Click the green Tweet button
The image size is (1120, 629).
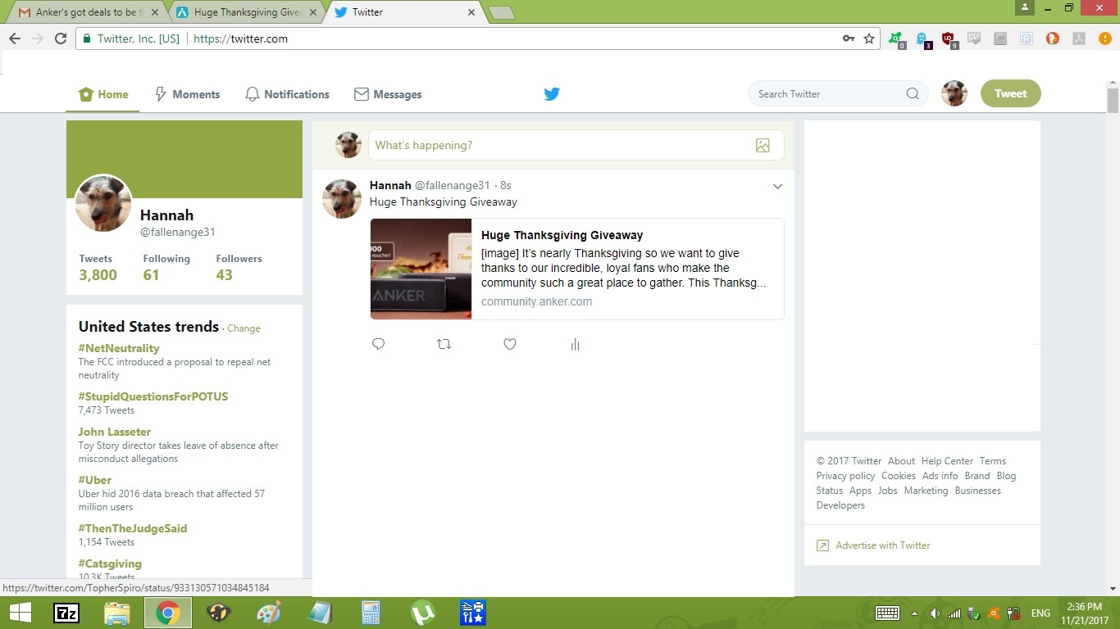coord(1010,94)
